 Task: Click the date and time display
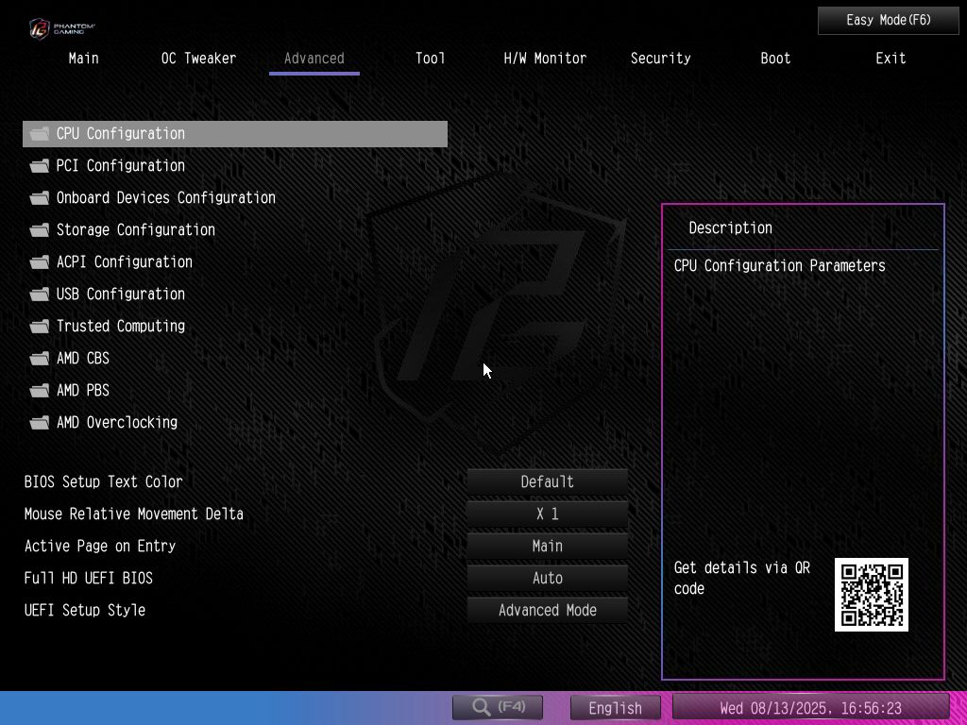point(810,708)
